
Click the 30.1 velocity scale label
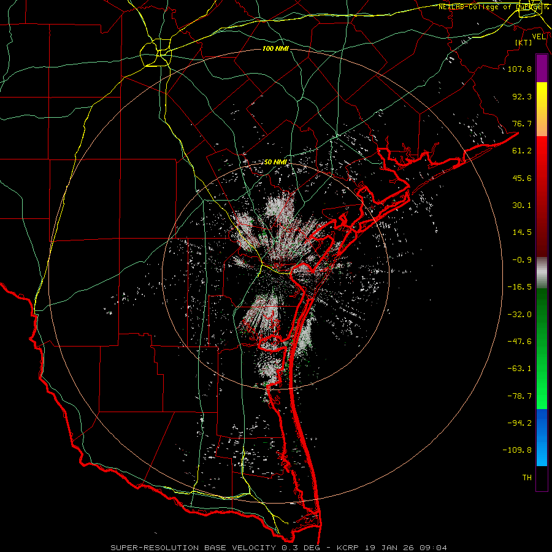(x=522, y=205)
